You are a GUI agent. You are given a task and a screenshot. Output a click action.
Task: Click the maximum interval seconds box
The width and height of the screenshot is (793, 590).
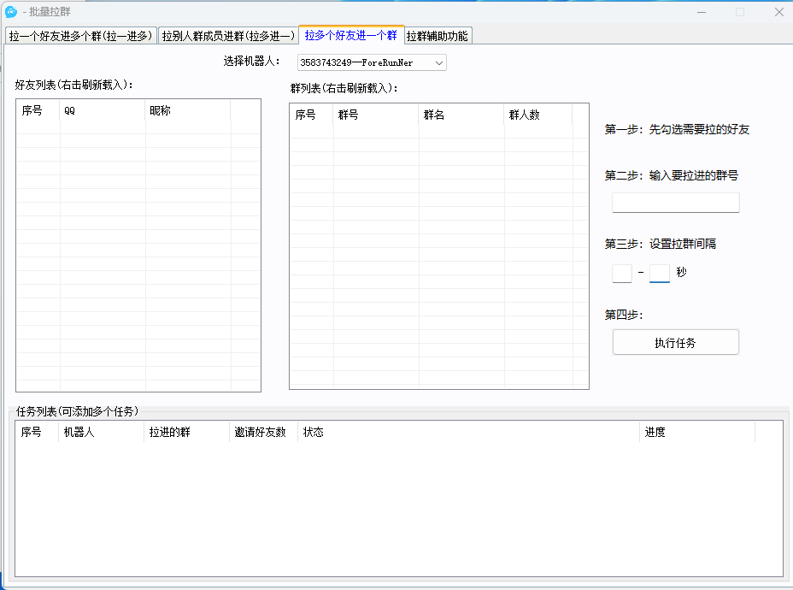point(659,273)
